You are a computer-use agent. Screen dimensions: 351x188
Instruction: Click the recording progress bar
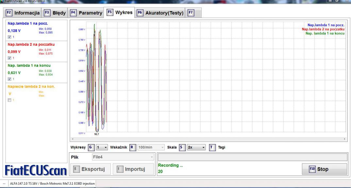tap(253, 157)
